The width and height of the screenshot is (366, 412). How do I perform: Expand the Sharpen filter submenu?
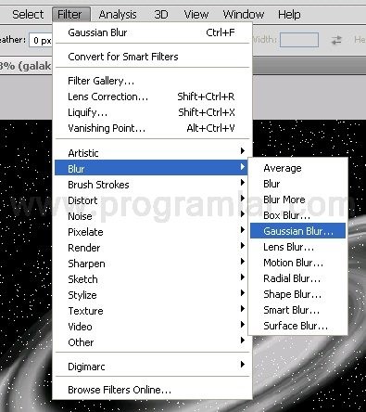coord(151,264)
